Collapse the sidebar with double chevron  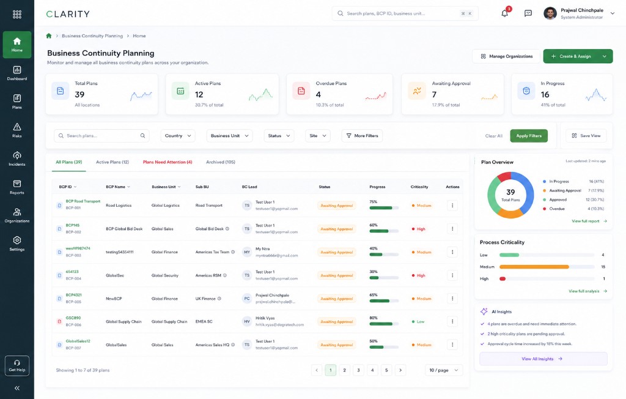point(17,388)
